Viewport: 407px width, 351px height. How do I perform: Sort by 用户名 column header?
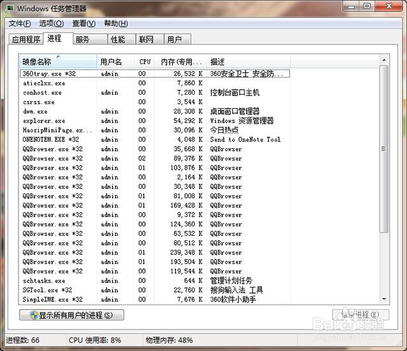[x=116, y=62]
